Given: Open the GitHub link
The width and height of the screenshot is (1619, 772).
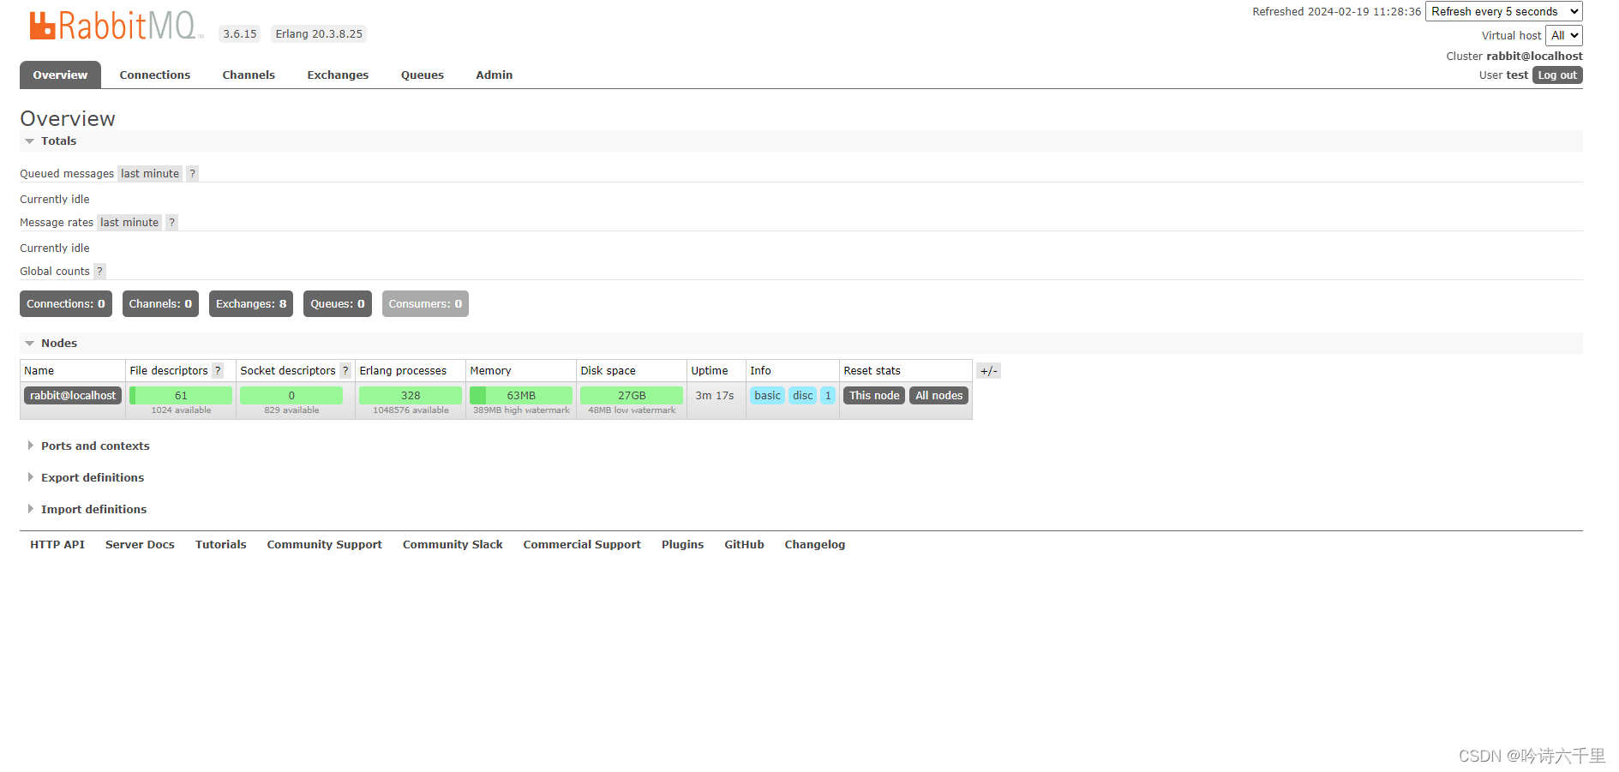Looking at the screenshot, I should (x=744, y=544).
